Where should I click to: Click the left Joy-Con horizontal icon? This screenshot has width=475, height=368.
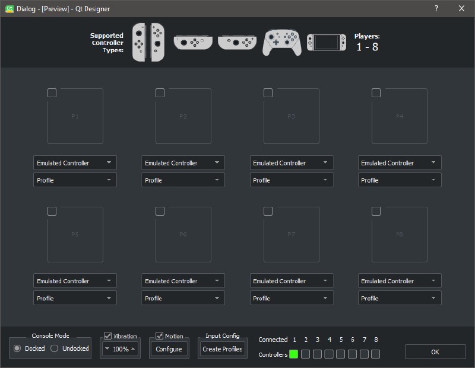192,43
